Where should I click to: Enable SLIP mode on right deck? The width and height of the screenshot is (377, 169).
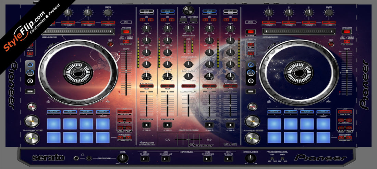point(331,44)
